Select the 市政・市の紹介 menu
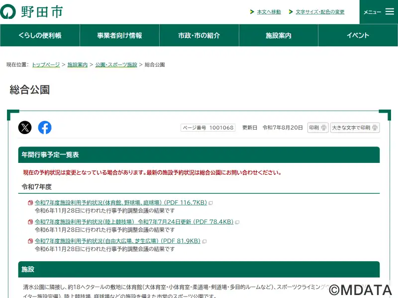This screenshot has width=398, height=298. [199, 35]
